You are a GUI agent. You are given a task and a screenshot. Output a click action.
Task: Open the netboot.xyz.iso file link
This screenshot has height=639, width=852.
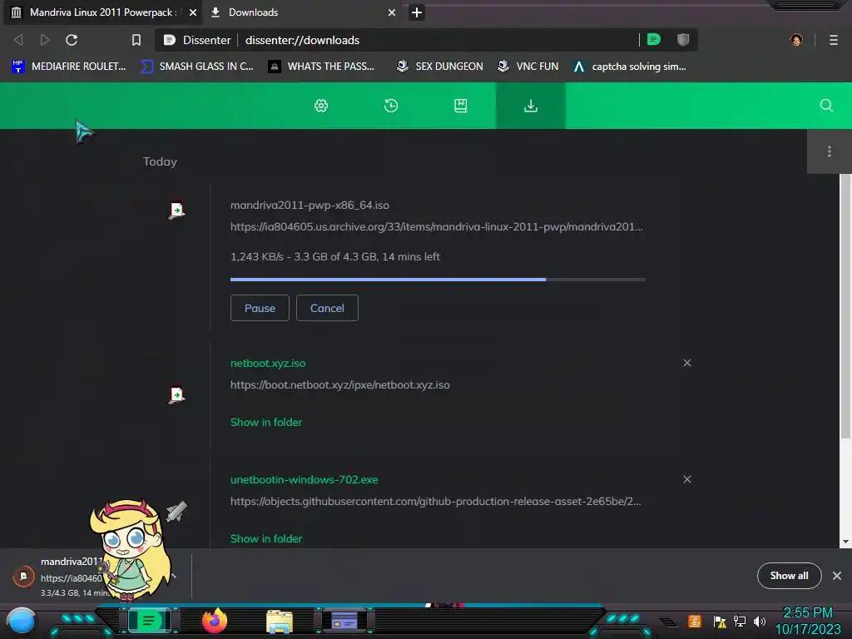(268, 363)
